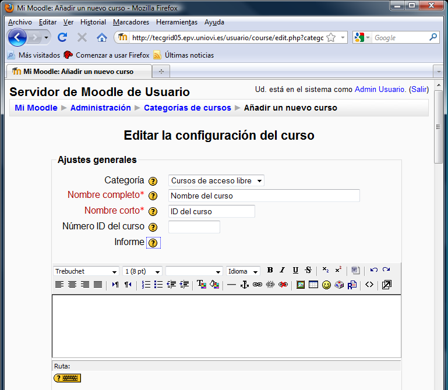Increase indent in editor
Viewport: 448px width, 390px height.
click(x=184, y=285)
